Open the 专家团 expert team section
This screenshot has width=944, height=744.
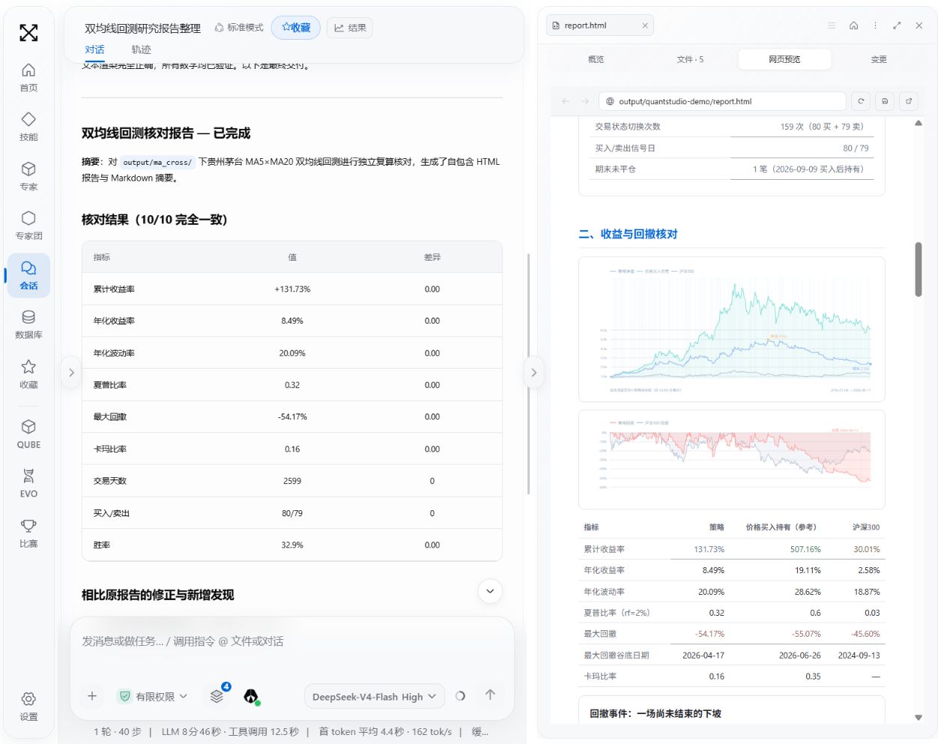28,226
